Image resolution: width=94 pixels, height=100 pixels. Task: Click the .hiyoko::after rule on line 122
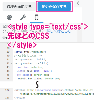[54, 90]
